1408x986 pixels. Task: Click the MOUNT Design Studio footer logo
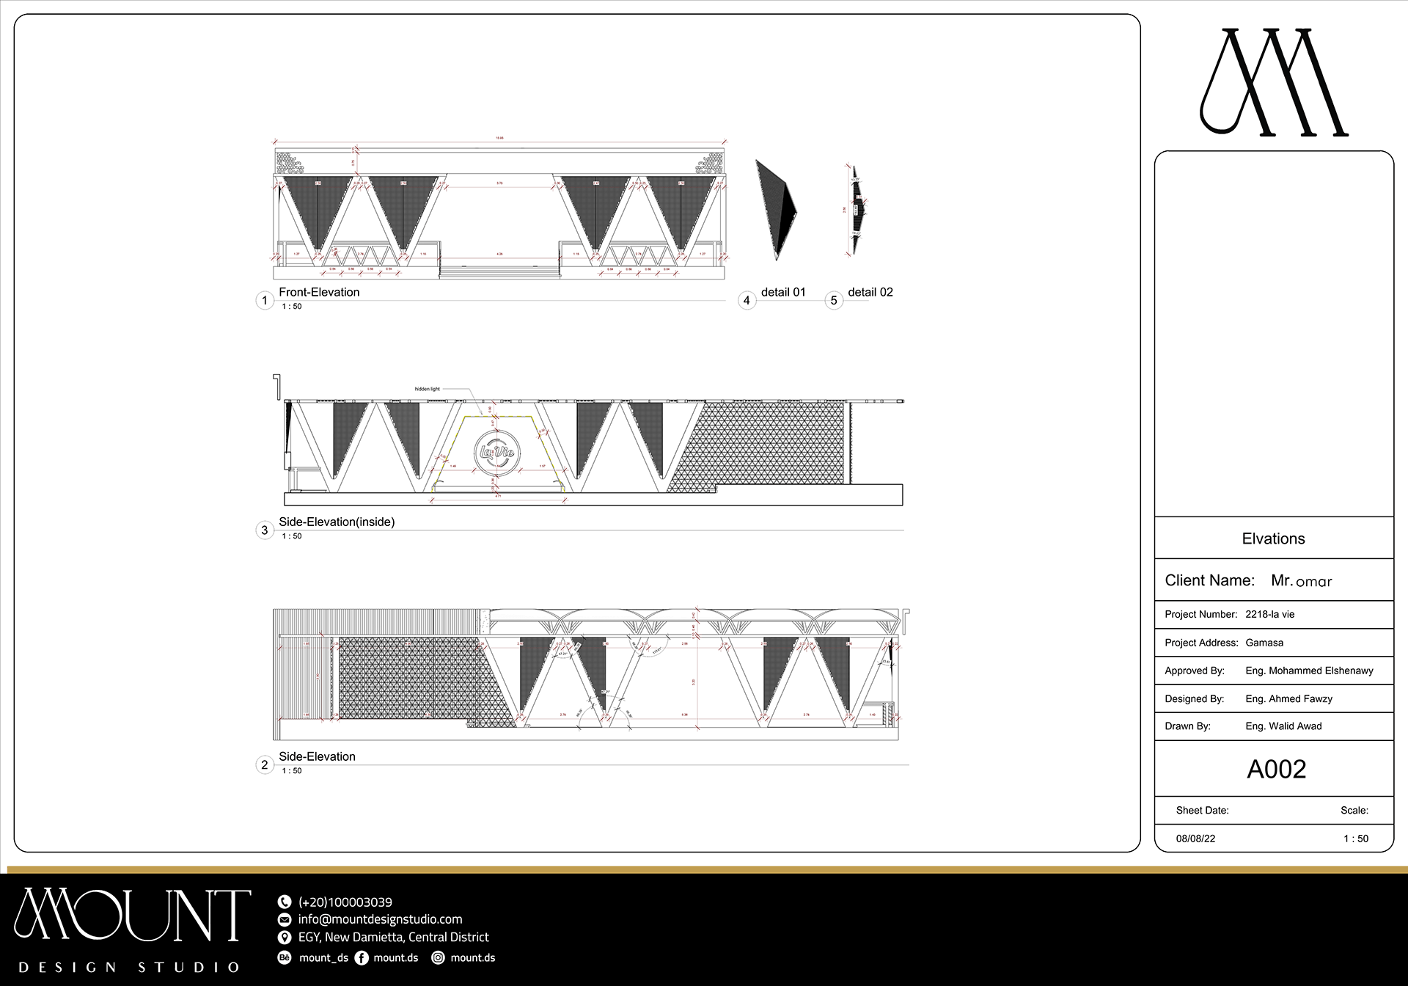132,930
